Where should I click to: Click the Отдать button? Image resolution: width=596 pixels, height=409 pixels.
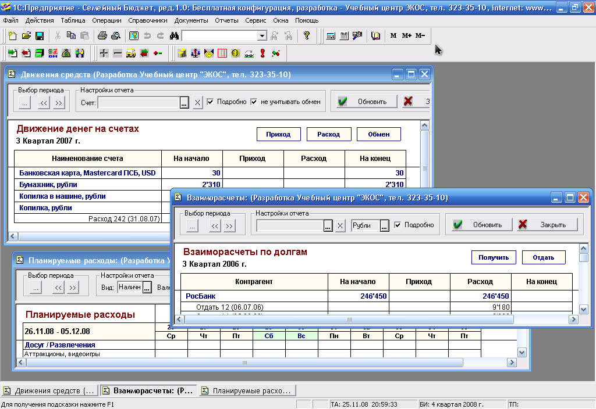coord(544,257)
